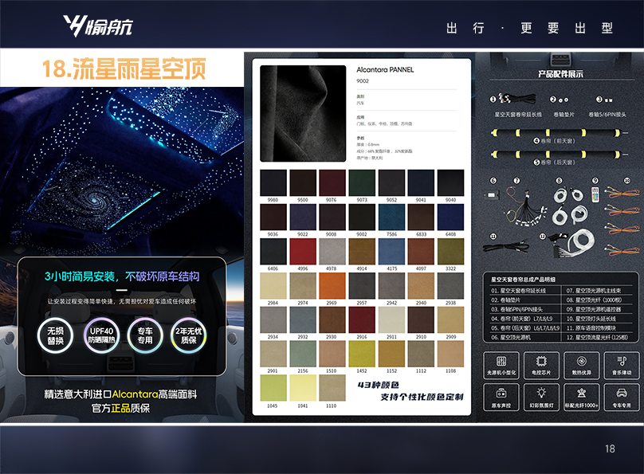The image size is (644, 474).
Task: Pick color swatch 4996 red
Action: (x=303, y=252)
